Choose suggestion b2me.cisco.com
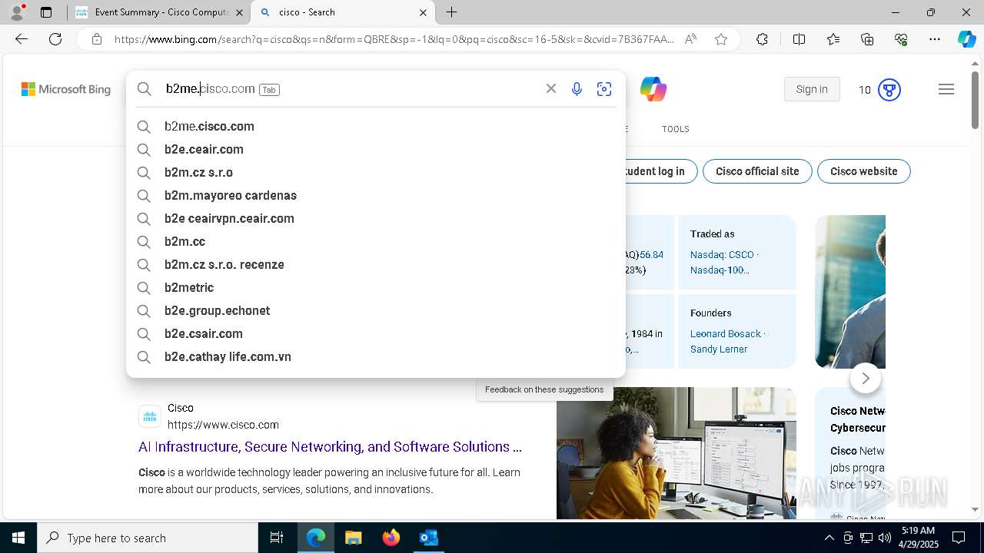 pyautogui.click(x=375, y=126)
